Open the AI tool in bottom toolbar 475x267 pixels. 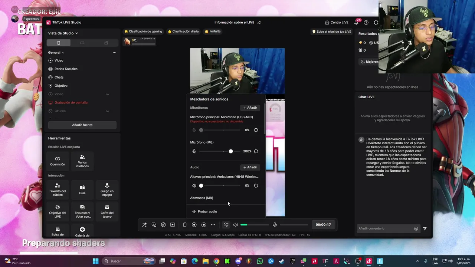click(x=163, y=225)
